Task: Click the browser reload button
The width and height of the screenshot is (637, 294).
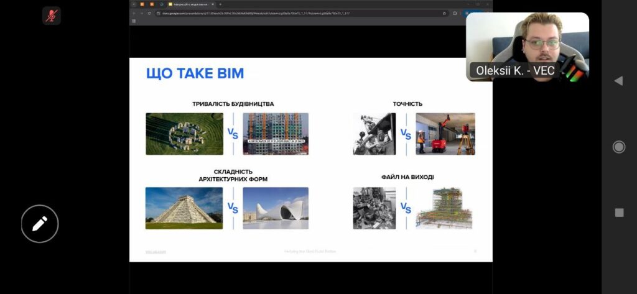Action: (x=149, y=13)
